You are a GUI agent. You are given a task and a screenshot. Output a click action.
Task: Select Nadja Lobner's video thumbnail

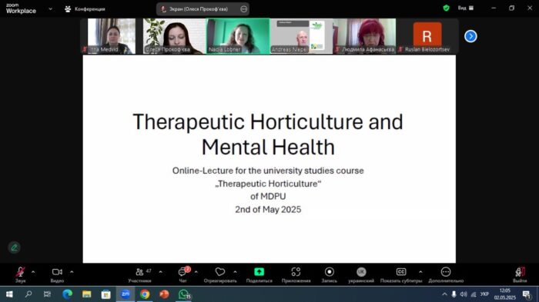point(238,36)
